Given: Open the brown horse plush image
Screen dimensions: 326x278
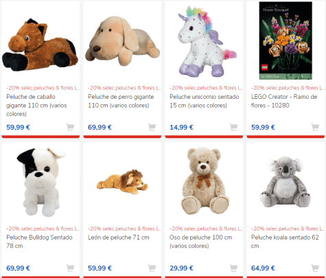Looking at the screenshot, I should (40, 45).
